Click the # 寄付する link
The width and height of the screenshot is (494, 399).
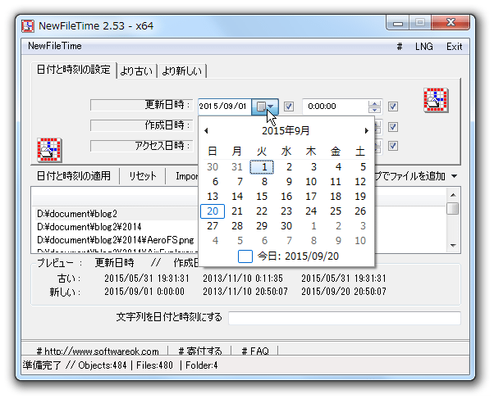point(200,351)
